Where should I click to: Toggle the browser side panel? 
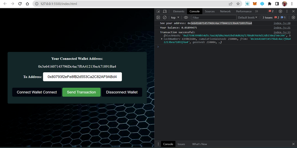(277, 4)
